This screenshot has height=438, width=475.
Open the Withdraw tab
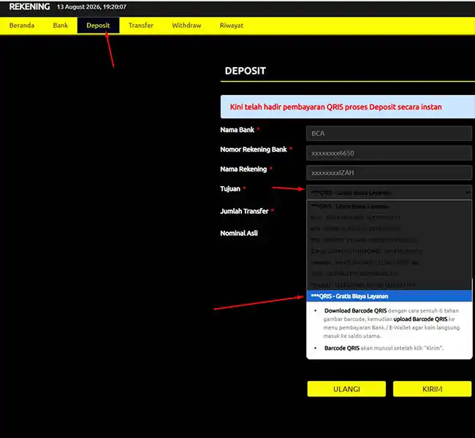pyautogui.click(x=186, y=26)
